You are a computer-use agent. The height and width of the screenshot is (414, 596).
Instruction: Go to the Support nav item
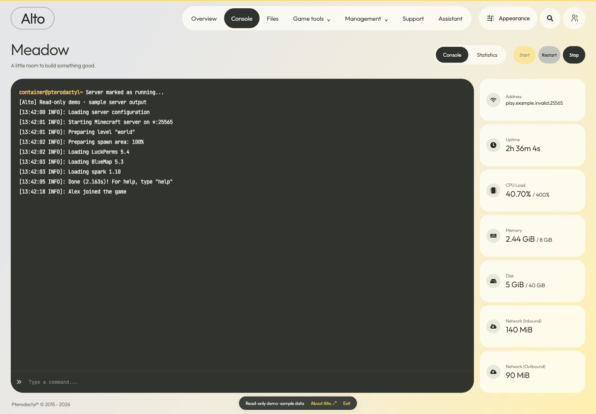coord(413,19)
